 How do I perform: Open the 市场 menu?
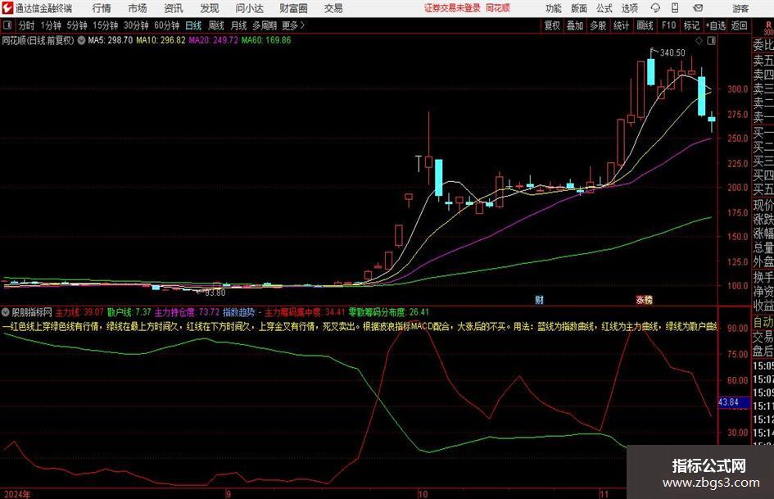pos(138,8)
